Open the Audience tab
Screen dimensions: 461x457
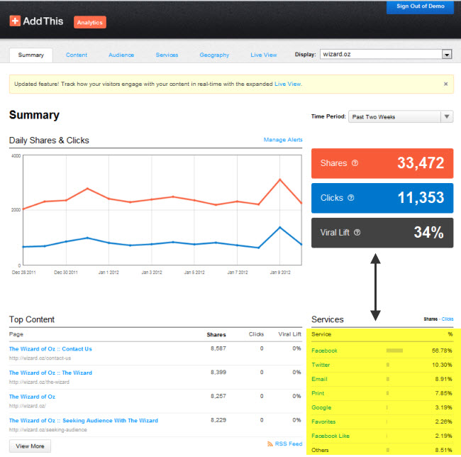(x=121, y=55)
